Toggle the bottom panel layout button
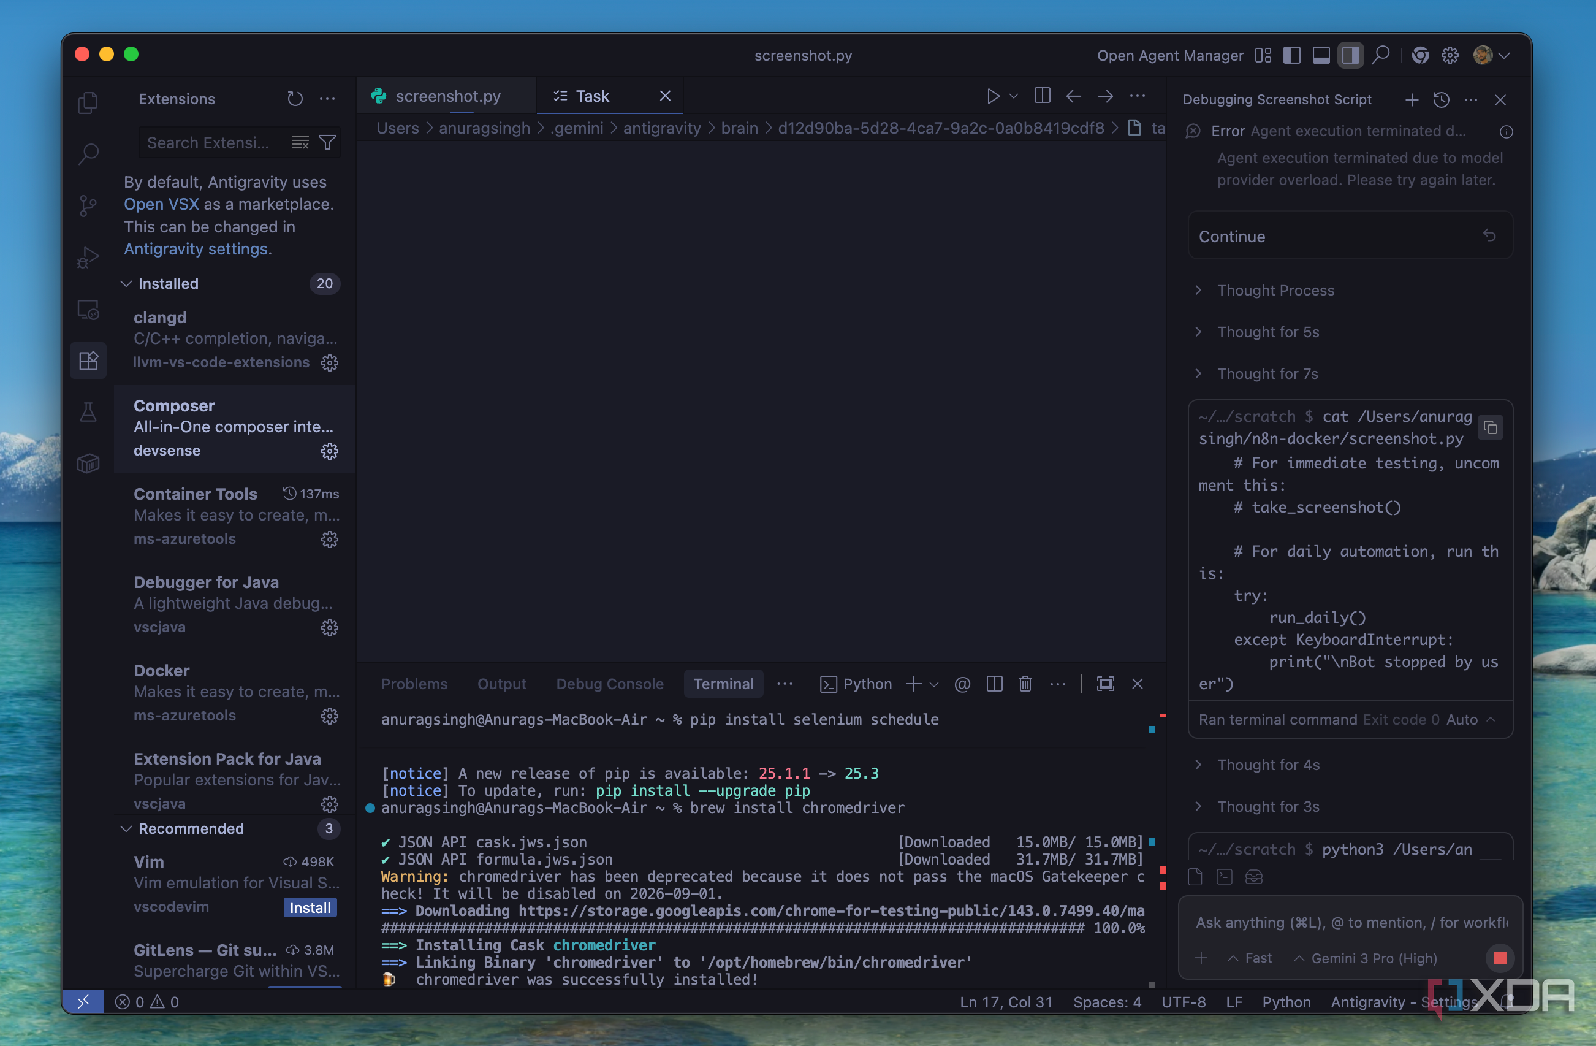This screenshot has width=1596, height=1046. point(1321,56)
